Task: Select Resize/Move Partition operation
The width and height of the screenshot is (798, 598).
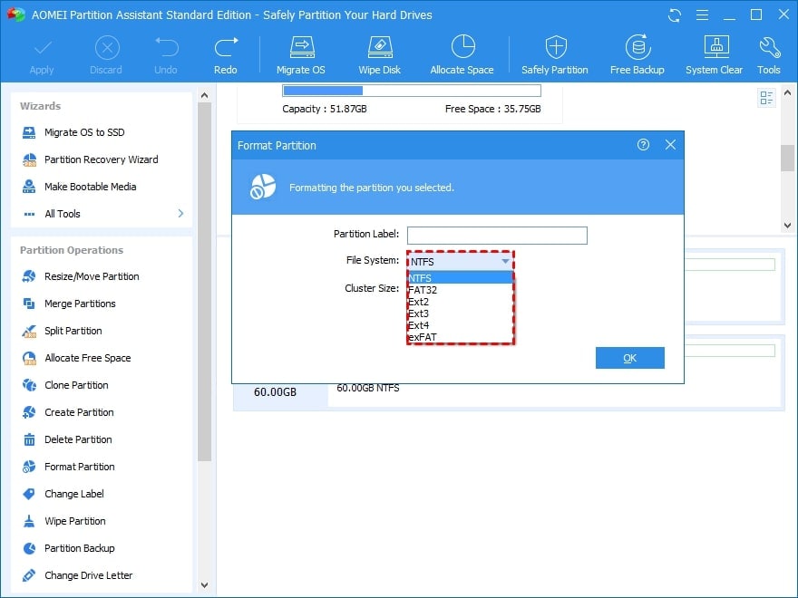Action: pyautogui.click(x=92, y=276)
